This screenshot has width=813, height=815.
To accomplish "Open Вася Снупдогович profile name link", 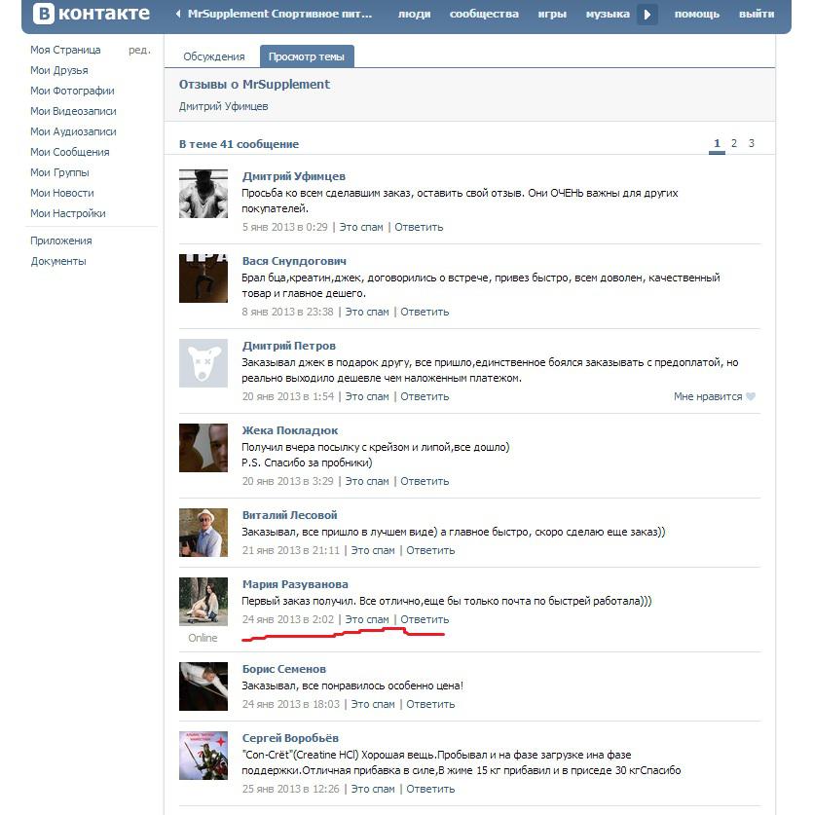I will point(294,261).
